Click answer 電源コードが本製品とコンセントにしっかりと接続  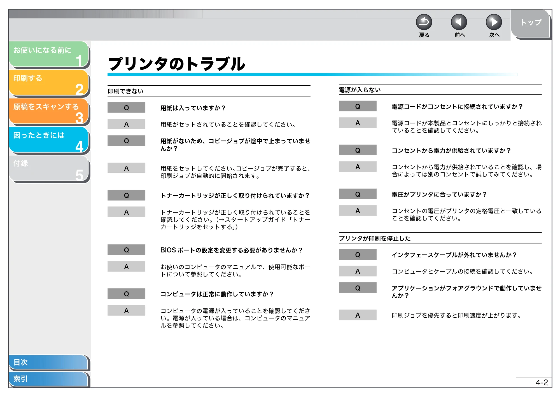point(466,127)
